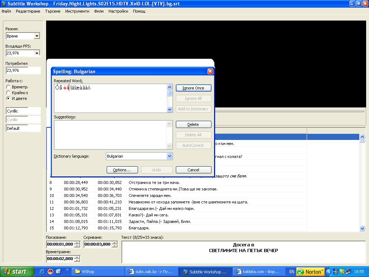Open the Файл menu

(x=6, y=11)
